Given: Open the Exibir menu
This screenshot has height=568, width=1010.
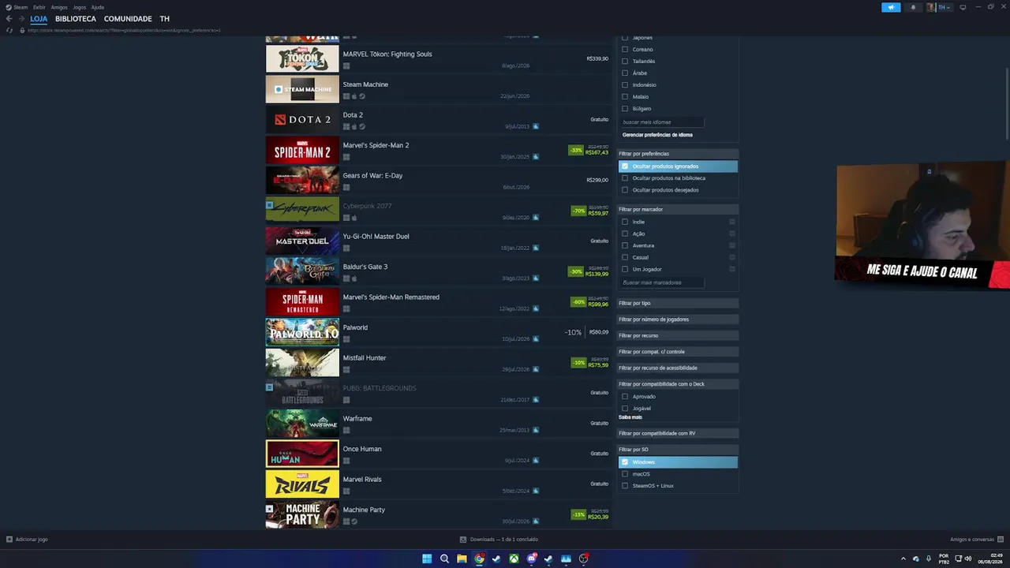Looking at the screenshot, I should coord(39,7).
